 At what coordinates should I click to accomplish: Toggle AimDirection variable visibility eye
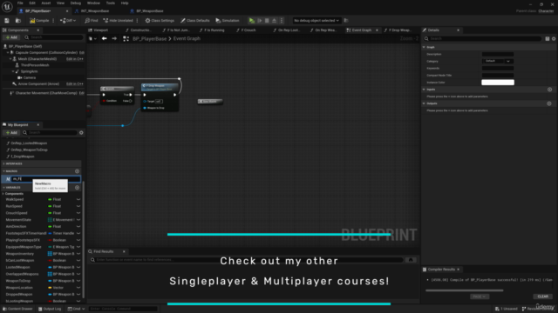click(x=78, y=226)
